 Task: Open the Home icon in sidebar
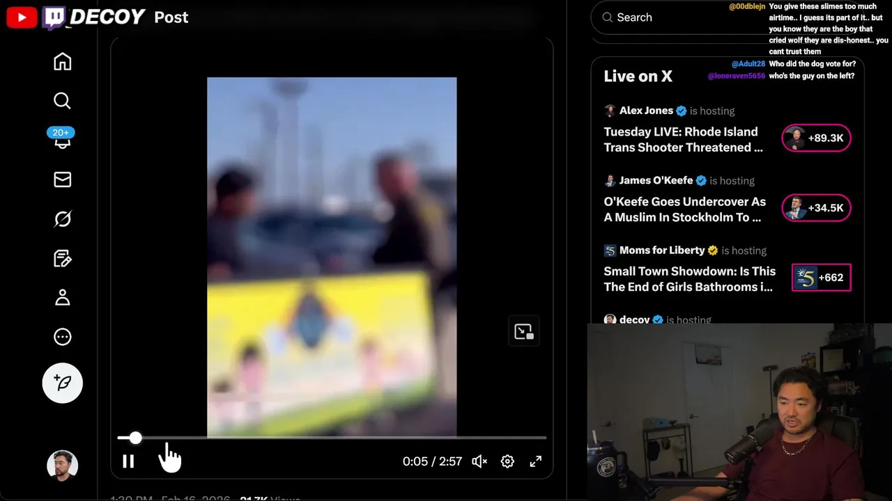pos(63,62)
